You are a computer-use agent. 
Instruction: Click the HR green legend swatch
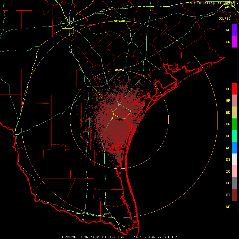click(234, 124)
